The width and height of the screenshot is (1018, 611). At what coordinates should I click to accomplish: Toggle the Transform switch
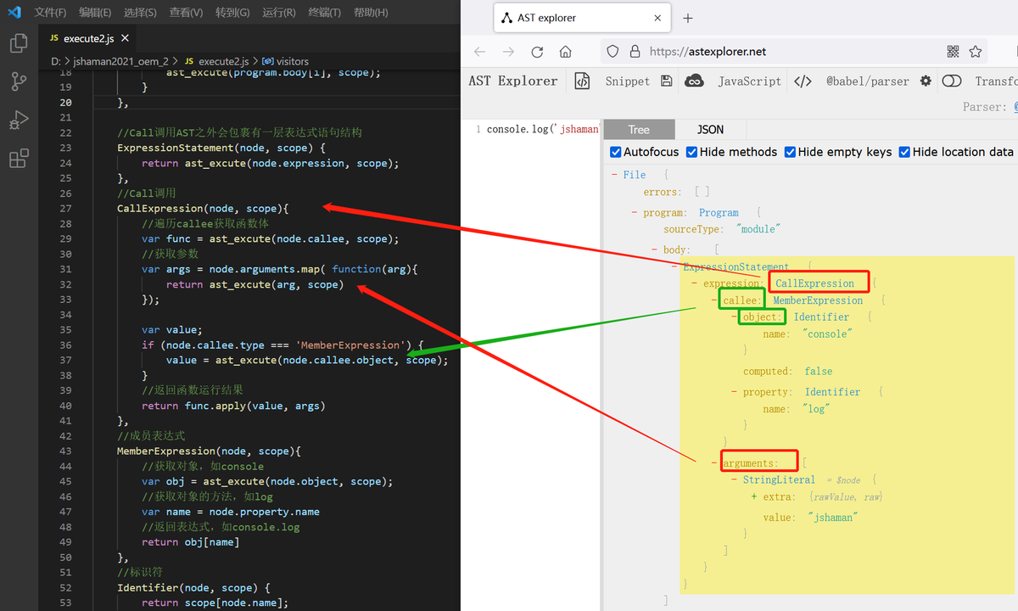(952, 81)
